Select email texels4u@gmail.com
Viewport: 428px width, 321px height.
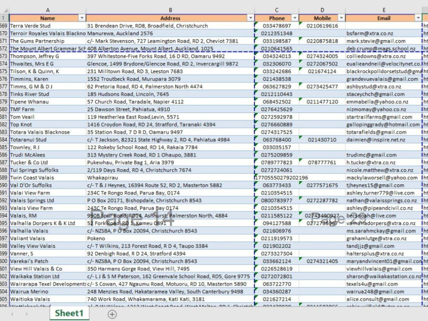point(383,284)
